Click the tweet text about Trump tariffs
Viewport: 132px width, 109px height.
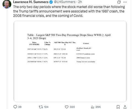click(x=69, y=11)
